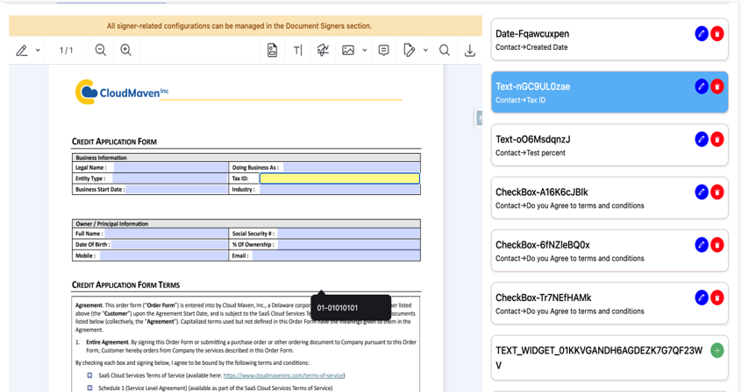This screenshot has width=741, height=392.
Task: Check the SaaS Cloud Services Terms checkbox
Action: (89, 375)
